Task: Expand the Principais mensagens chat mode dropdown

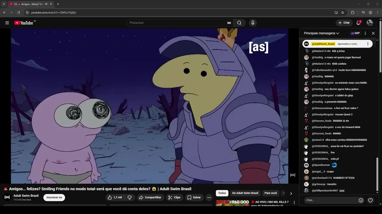Action: pyautogui.click(x=321, y=33)
